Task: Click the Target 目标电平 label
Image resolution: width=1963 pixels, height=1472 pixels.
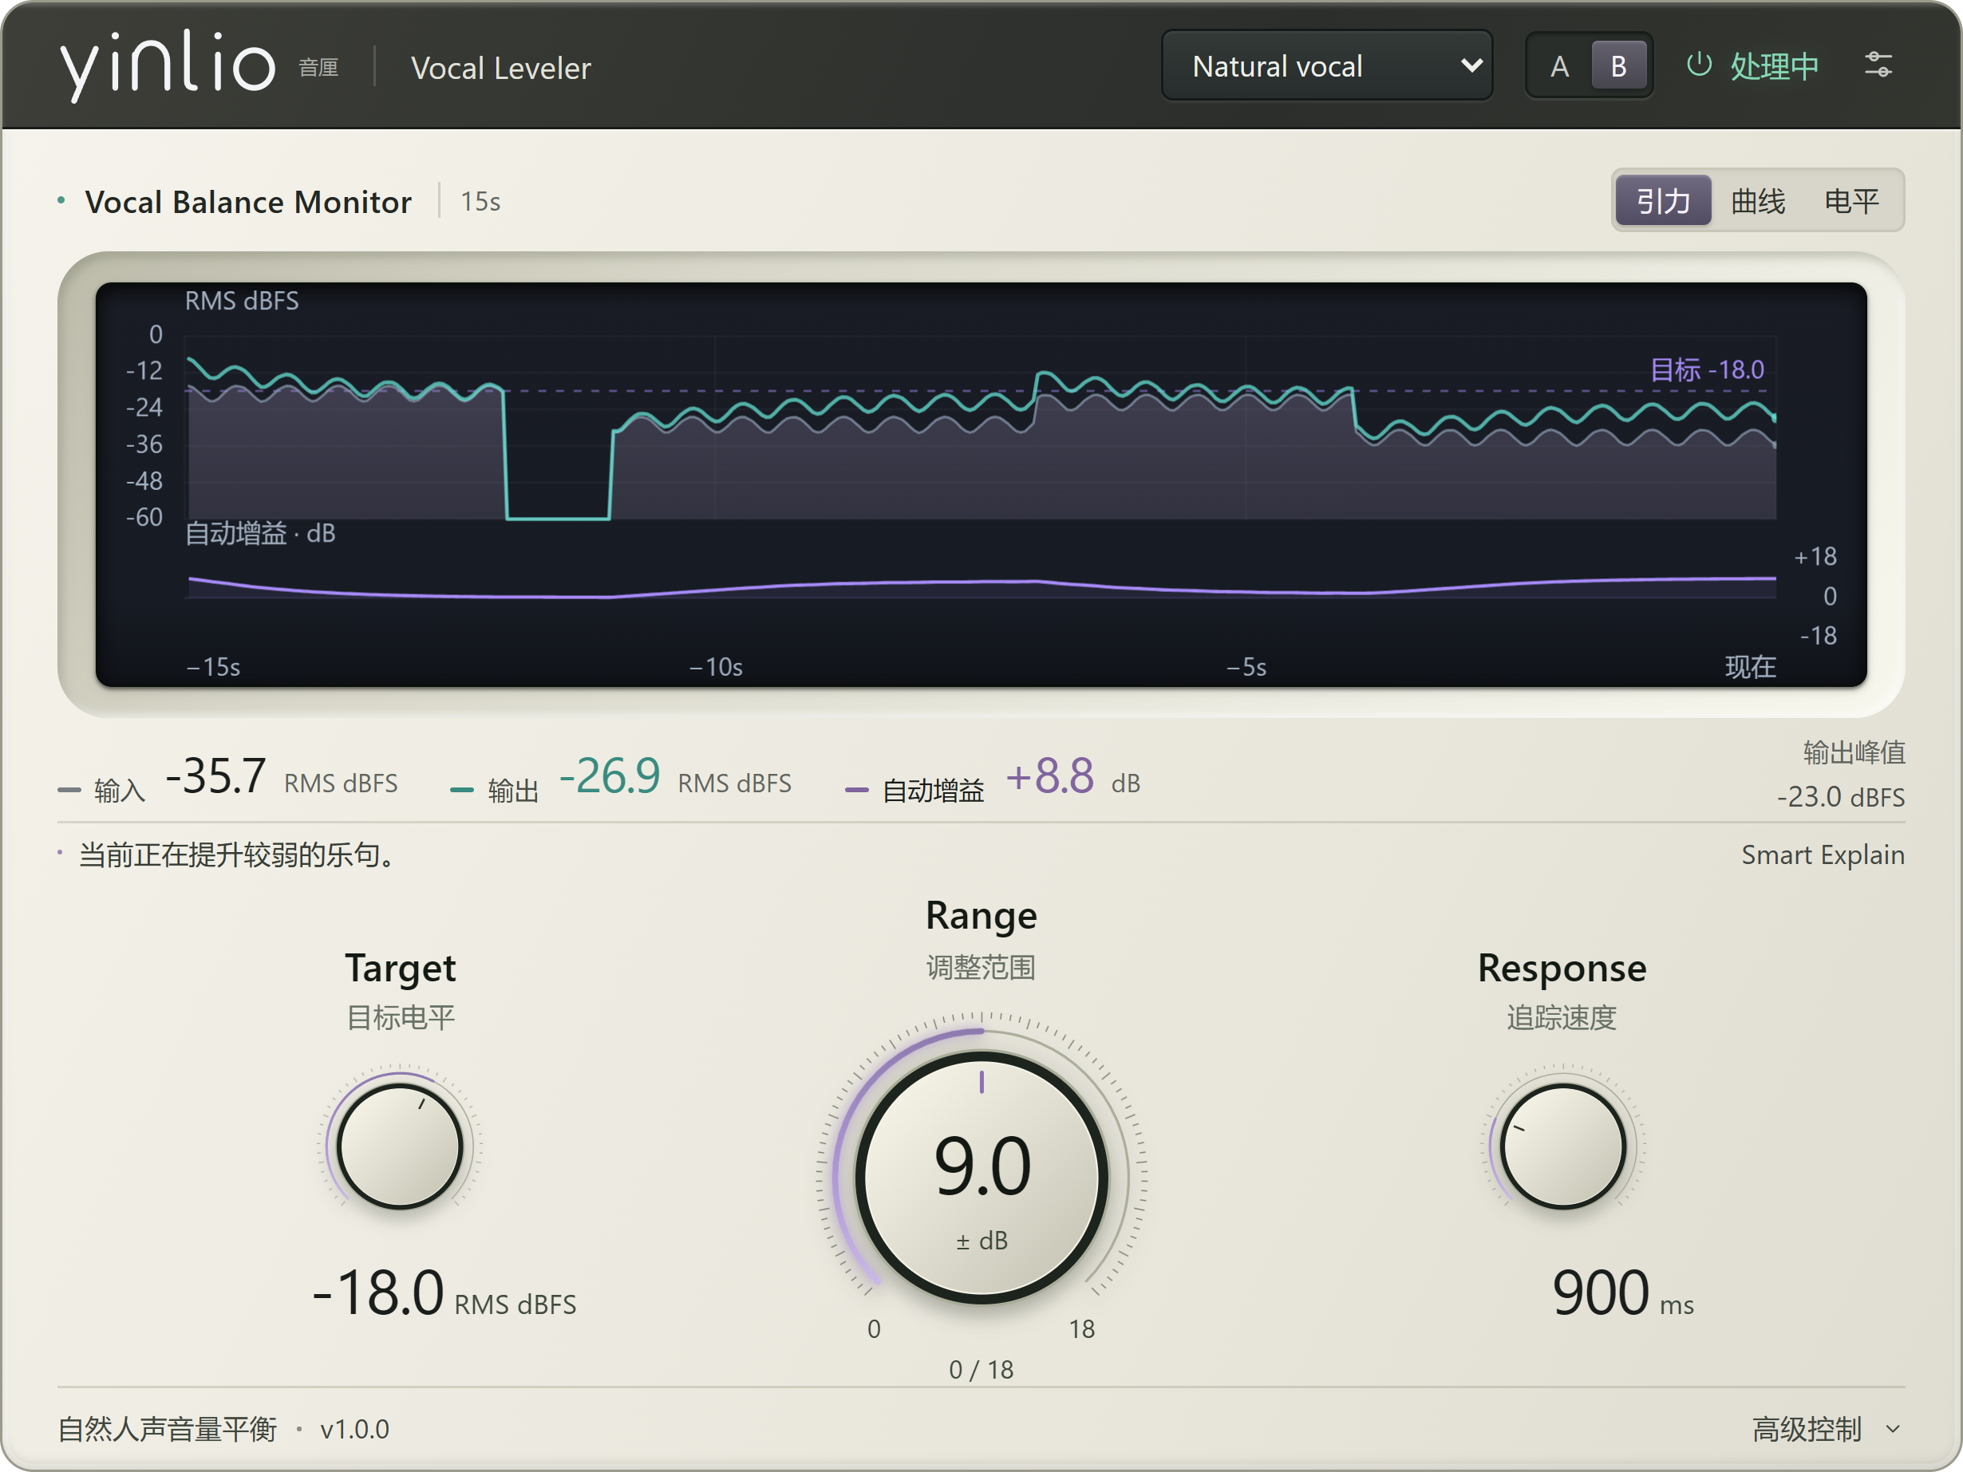Action: 401,991
